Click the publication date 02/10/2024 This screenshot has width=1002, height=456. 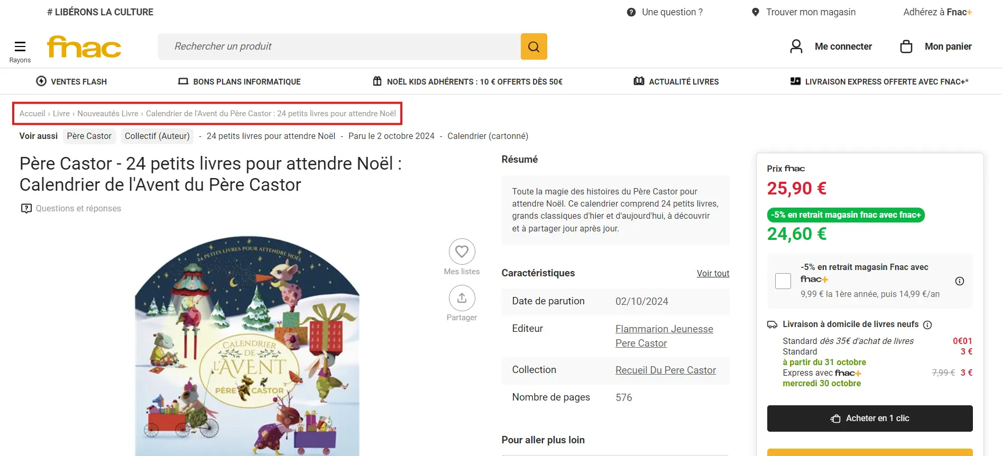pyautogui.click(x=642, y=301)
